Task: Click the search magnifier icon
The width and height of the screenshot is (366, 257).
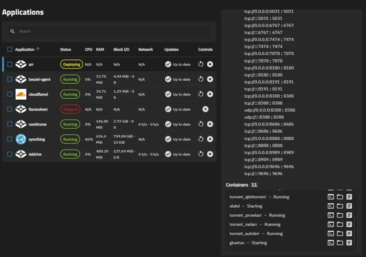Action: click(13, 31)
